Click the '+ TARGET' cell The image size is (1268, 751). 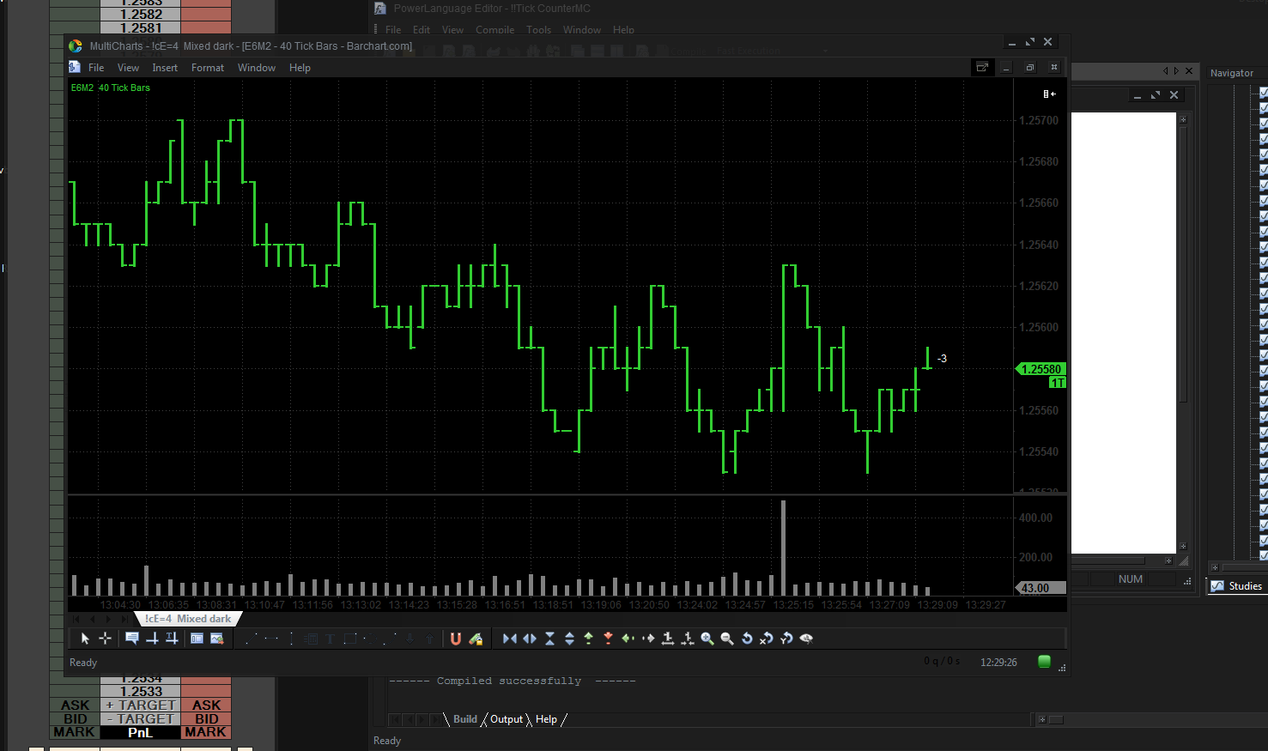tap(141, 706)
